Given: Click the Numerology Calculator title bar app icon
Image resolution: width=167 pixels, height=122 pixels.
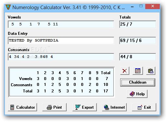Looking at the screenshot, I should pyautogui.click(x=8, y=7).
